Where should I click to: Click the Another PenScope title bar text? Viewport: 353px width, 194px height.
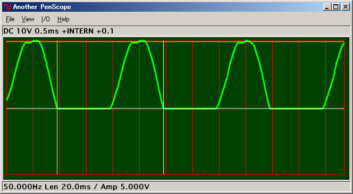pos(42,7)
